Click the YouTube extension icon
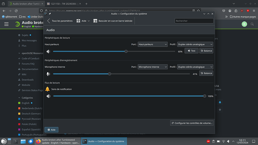The image size is (258, 145). point(248,11)
